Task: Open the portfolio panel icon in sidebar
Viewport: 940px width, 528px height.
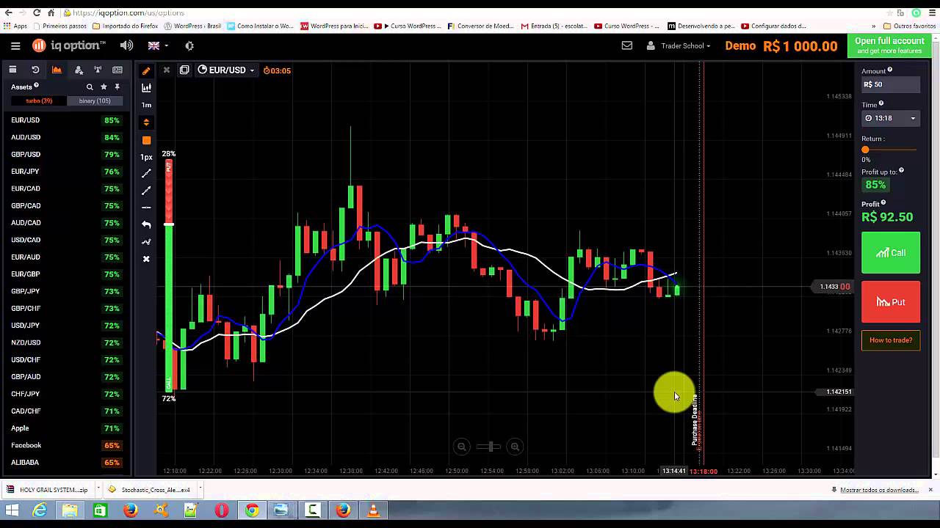Action: pos(12,70)
